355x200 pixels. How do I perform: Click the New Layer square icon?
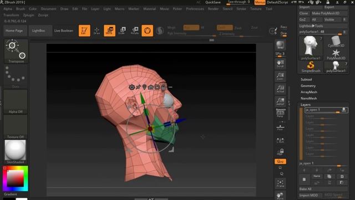point(304,179)
